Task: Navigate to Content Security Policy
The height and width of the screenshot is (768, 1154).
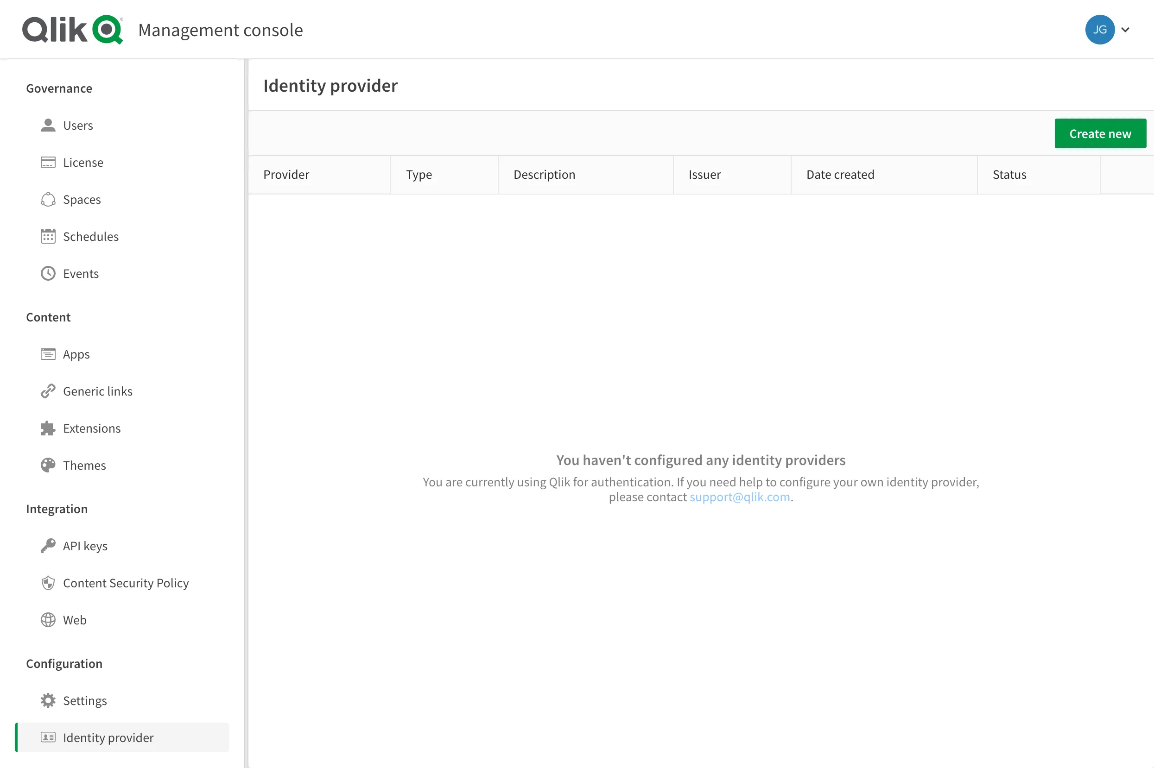Action: tap(126, 583)
